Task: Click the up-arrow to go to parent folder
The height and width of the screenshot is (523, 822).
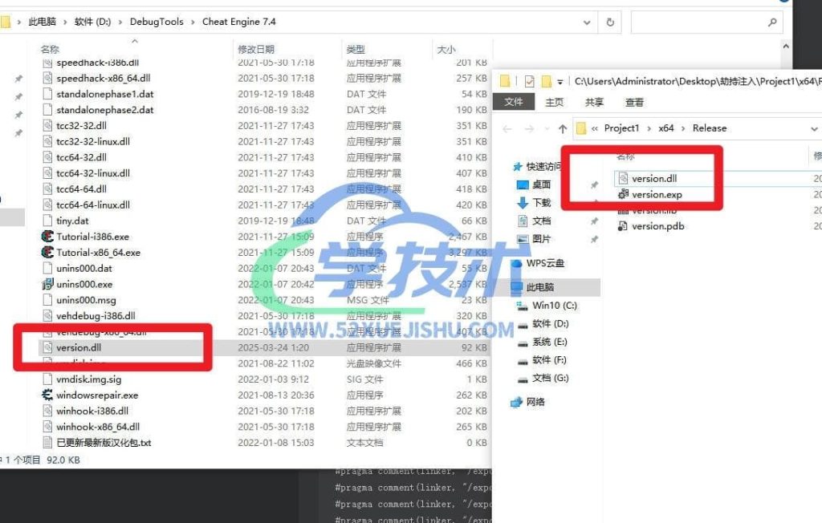Action: [562, 128]
